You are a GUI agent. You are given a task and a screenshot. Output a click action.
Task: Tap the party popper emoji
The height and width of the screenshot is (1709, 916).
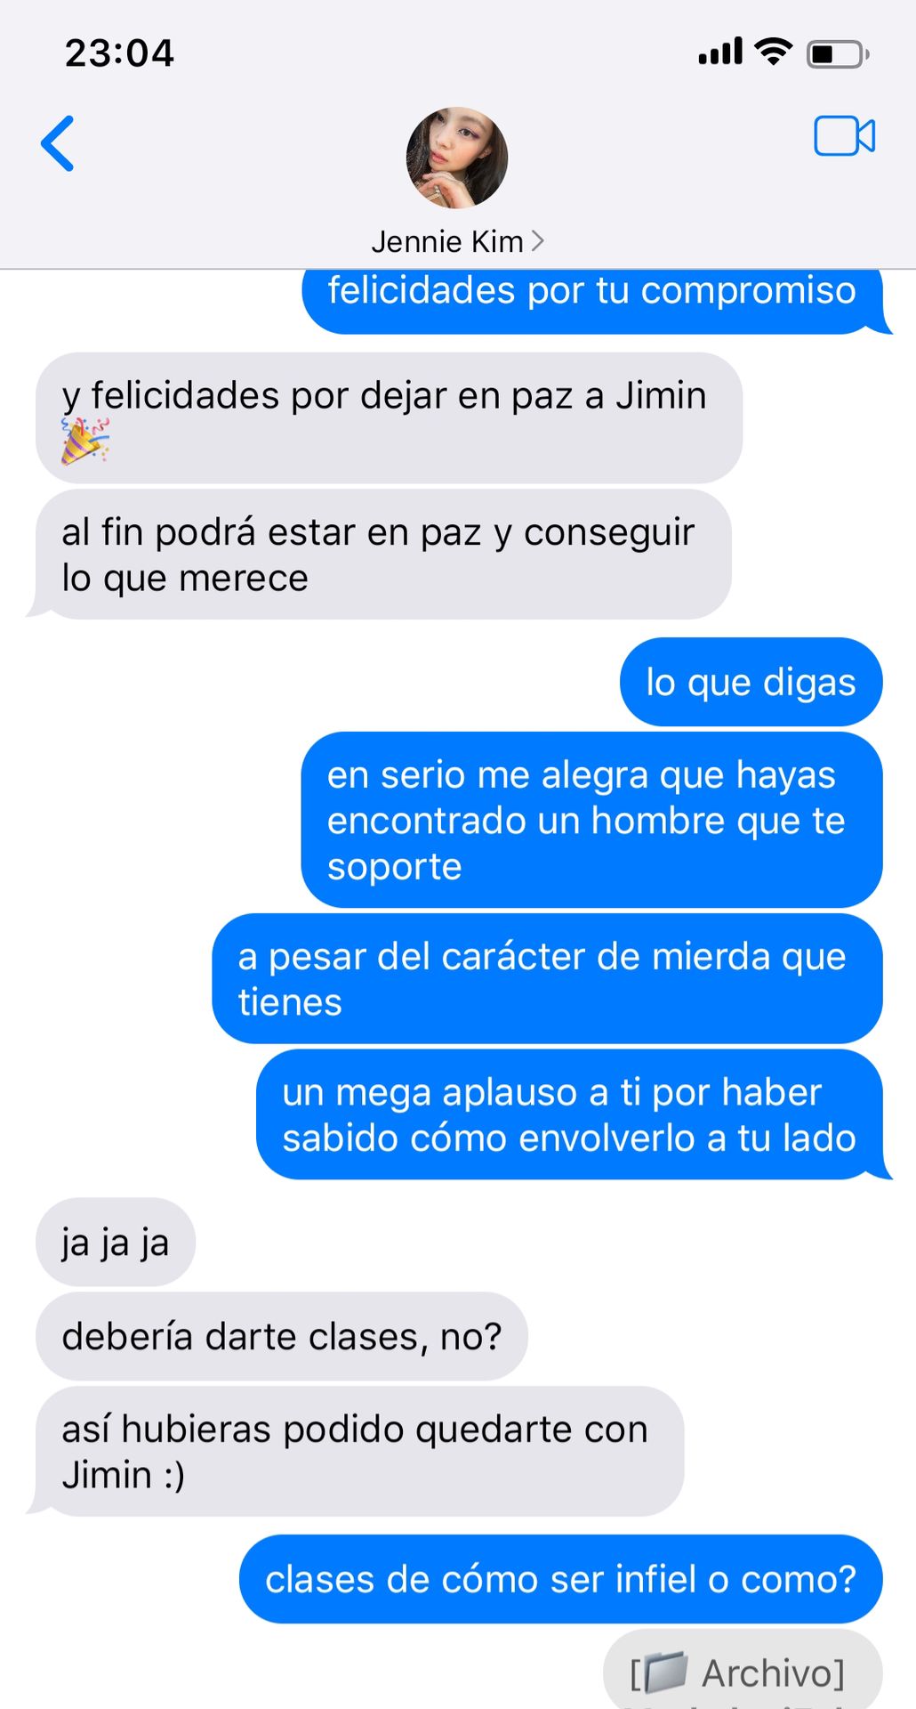[84, 441]
